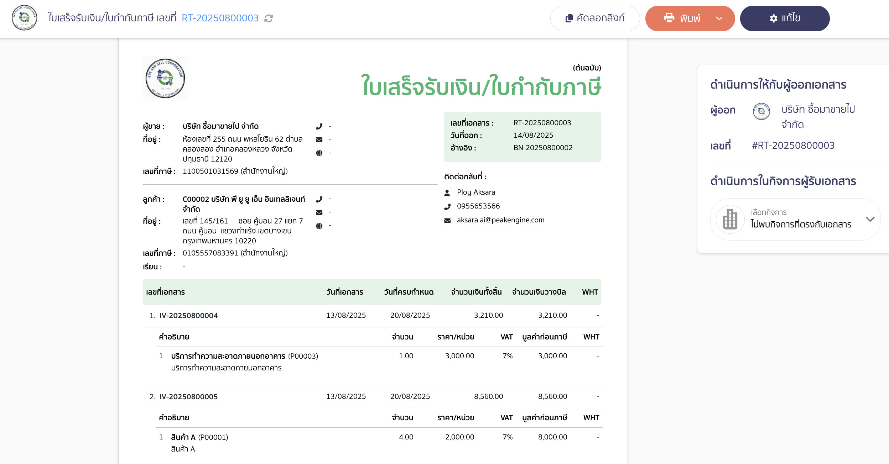Click the company seal logo in the top-left corner

[24, 18]
